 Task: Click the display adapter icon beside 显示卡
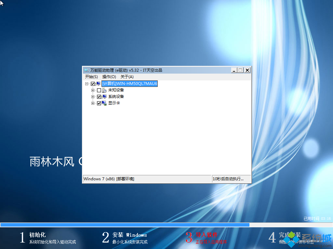coord(103,103)
